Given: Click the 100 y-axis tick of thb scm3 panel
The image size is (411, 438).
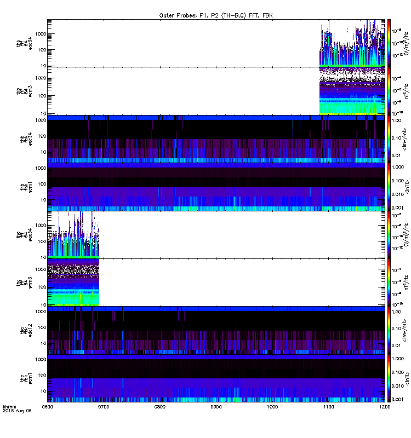Looking at the screenshot, I should [42, 96].
